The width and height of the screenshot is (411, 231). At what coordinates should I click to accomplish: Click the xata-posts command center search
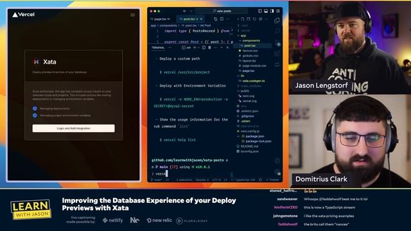[222, 11]
